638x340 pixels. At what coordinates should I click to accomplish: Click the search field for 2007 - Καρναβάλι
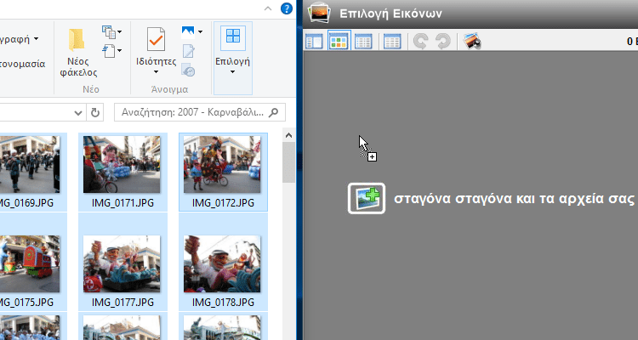coord(200,112)
